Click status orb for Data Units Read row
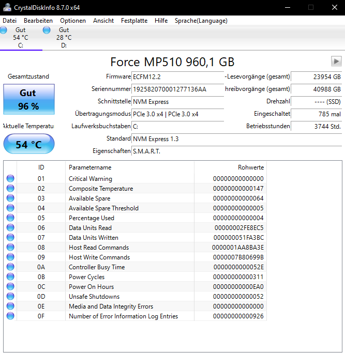345x353 pixels. (x=10, y=227)
